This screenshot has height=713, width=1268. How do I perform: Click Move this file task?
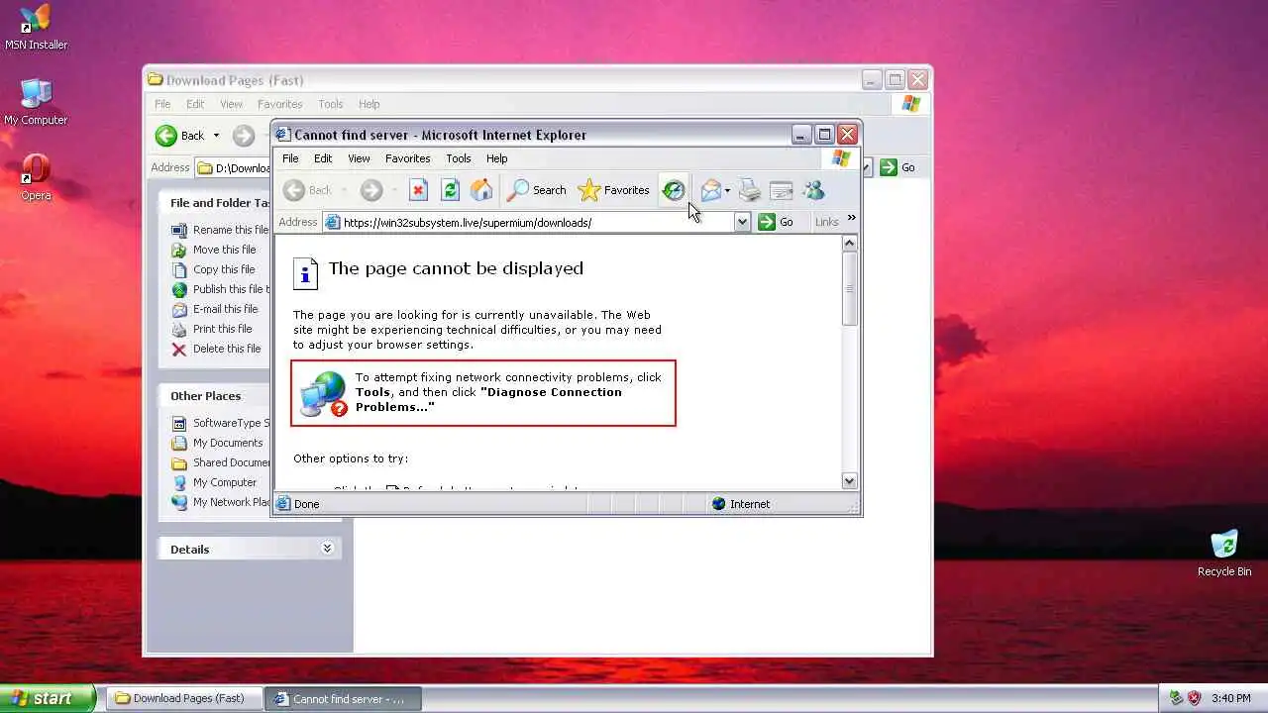coord(214,250)
